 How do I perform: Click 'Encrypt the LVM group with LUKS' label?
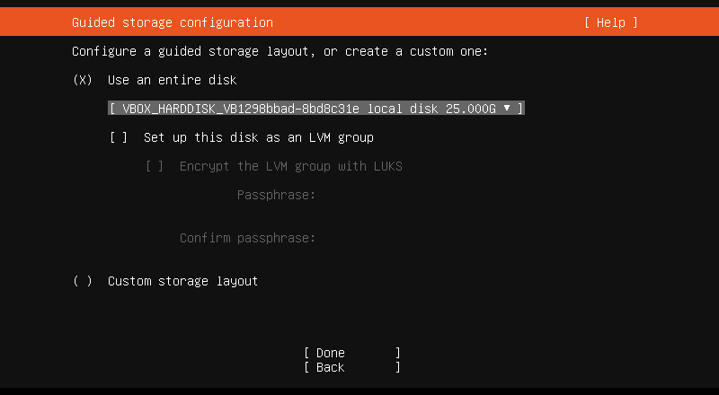pos(291,166)
